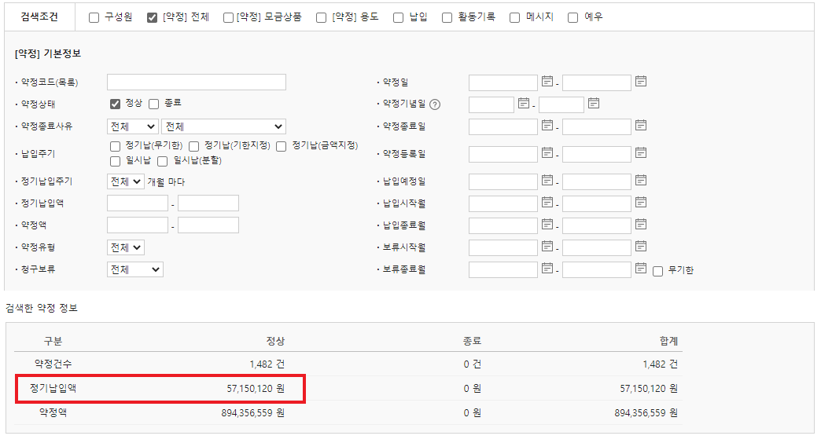Click 약정액 정상 value 894,356,559 원
Image resolution: width=821 pixels, height=443 pixels.
point(253,413)
